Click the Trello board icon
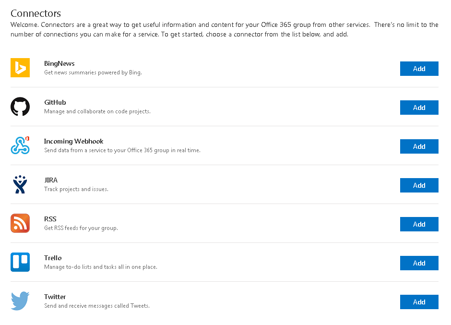Screen dimensions: 451x325 point(20,262)
